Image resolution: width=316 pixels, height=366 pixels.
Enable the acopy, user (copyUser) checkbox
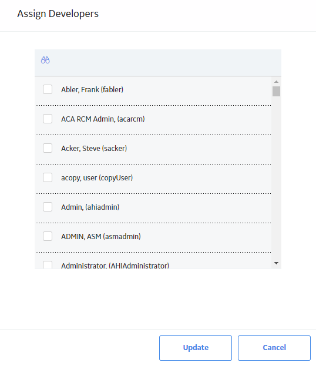48,177
